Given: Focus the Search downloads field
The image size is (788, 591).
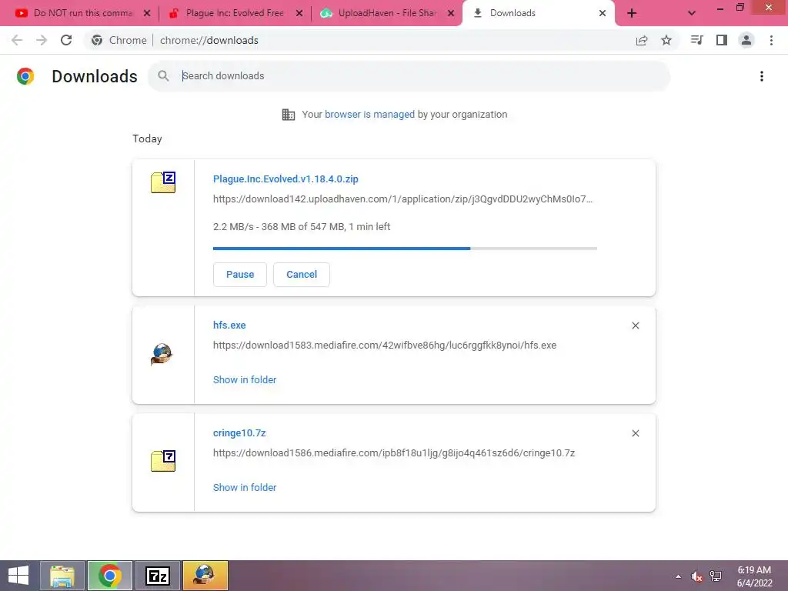Looking at the screenshot, I should pos(409,76).
